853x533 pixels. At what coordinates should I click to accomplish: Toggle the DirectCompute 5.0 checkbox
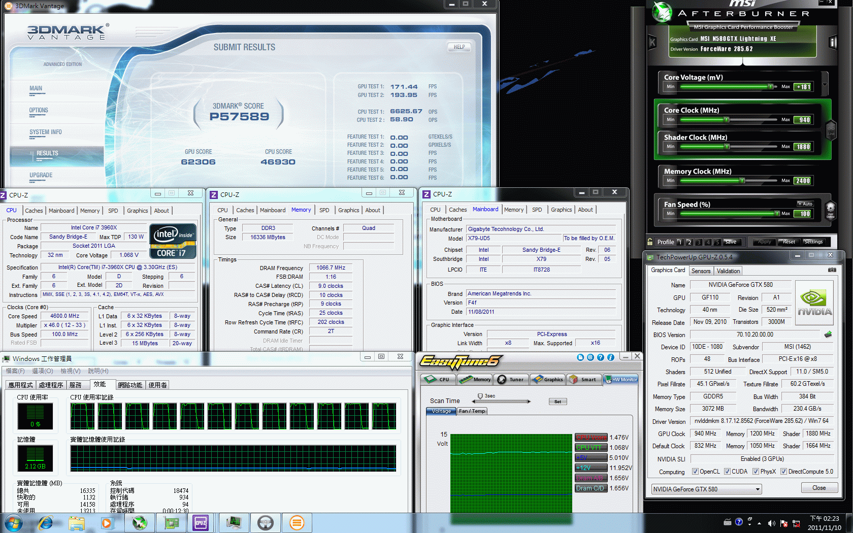pyautogui.click(x=783, y=472)
